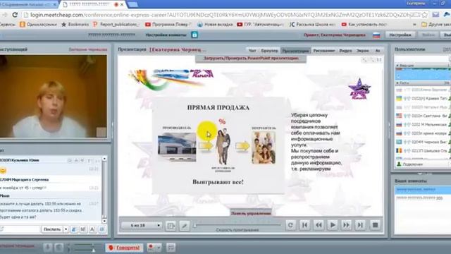451x254 pixels.
Task: Click "Загрузить/Проиграть PowerPoint презентацию" button
Action: click(251, 58)
